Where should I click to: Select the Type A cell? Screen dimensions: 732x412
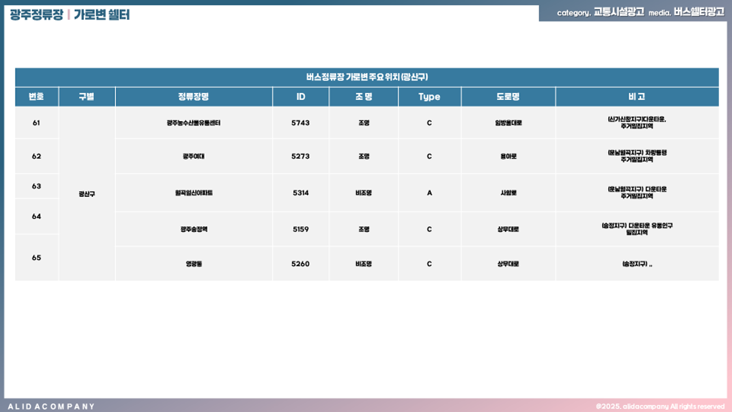[429, 193]
